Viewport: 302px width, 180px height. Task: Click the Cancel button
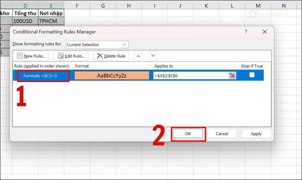(x=222, y=134)
